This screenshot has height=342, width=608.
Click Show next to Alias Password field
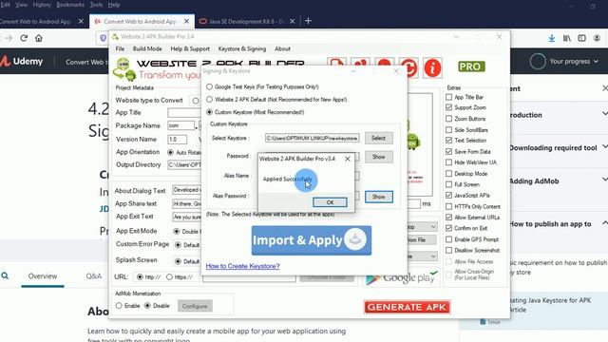pyautogui.click(x=379, y=197)
